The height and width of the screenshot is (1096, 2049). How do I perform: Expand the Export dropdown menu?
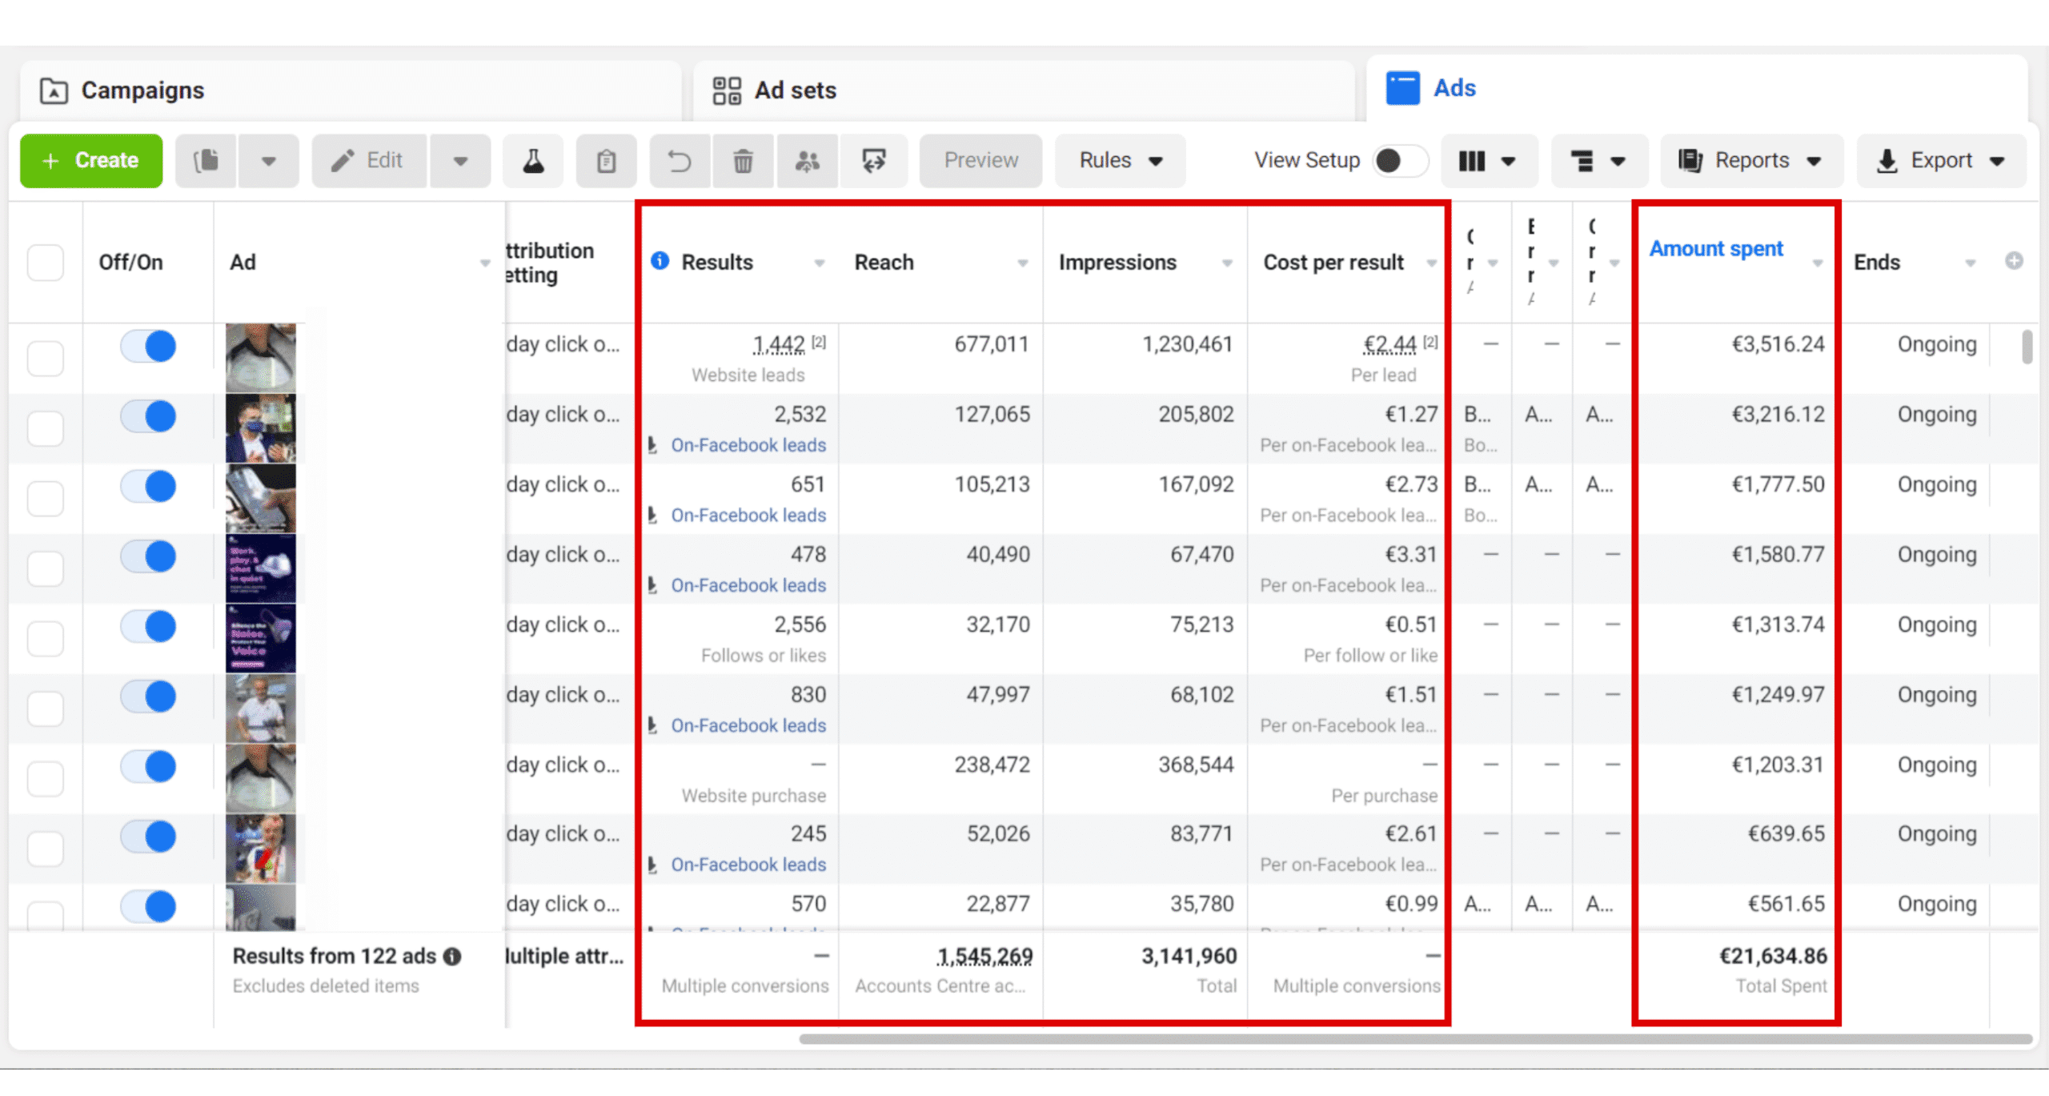1941,161
